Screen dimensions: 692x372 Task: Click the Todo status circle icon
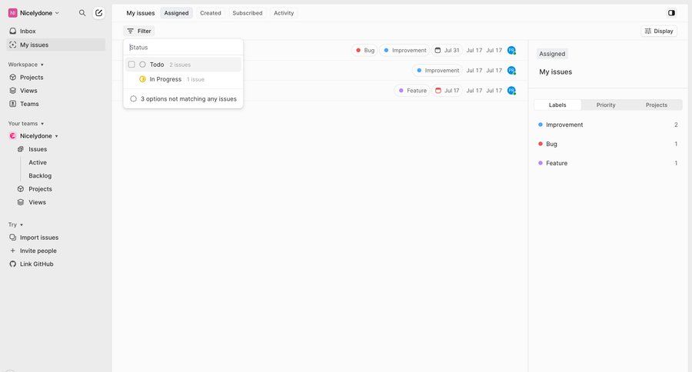click(x=142, y=65)
